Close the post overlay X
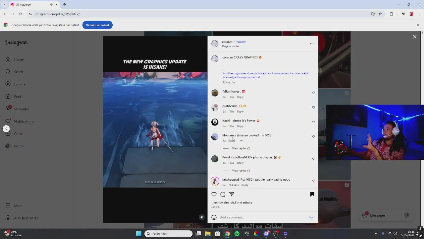Viewport: 424px width, 239px height. [415, 37]
